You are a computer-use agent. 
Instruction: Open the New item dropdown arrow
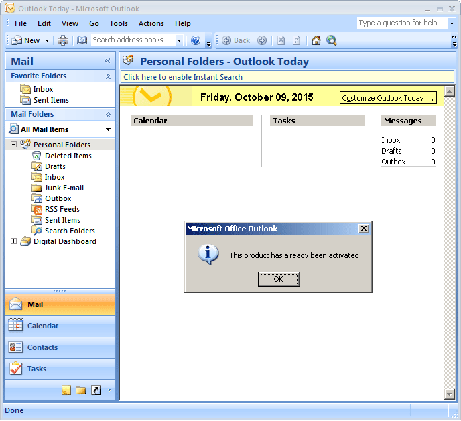tap(47, 40)
